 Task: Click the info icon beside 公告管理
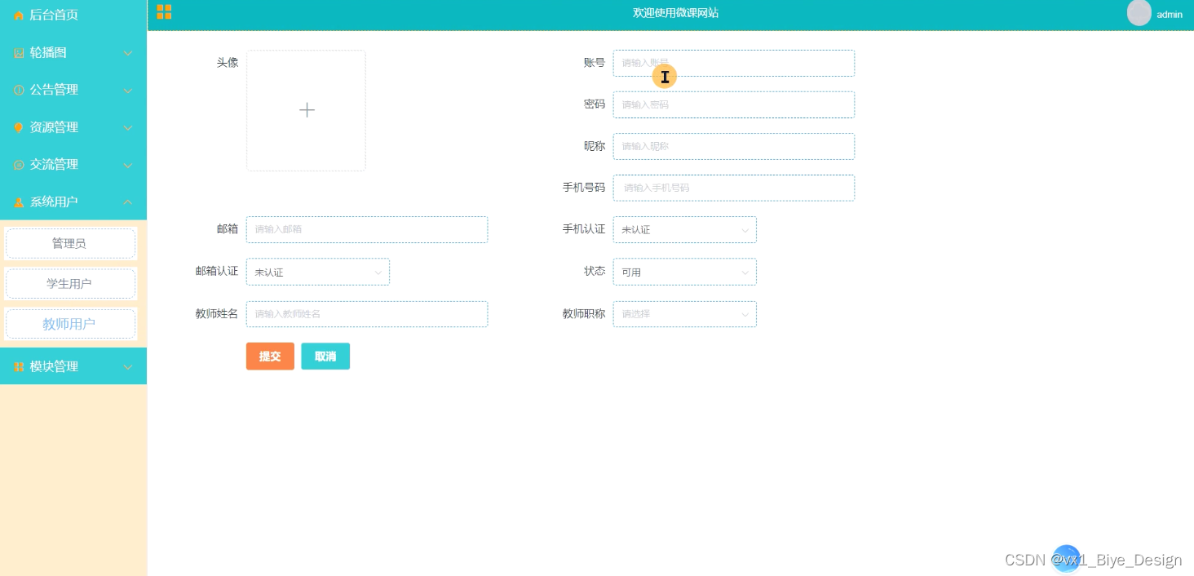[19, 90]
